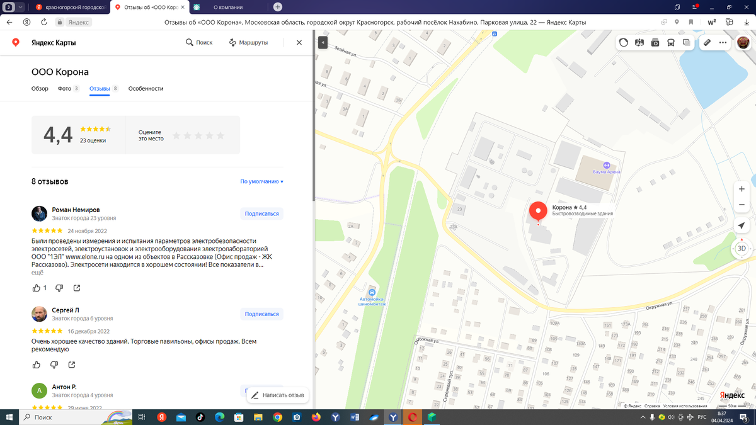756x425 pixels.
Task: Toggle street panoramas icon on map
Action: [x=639, y=43]
